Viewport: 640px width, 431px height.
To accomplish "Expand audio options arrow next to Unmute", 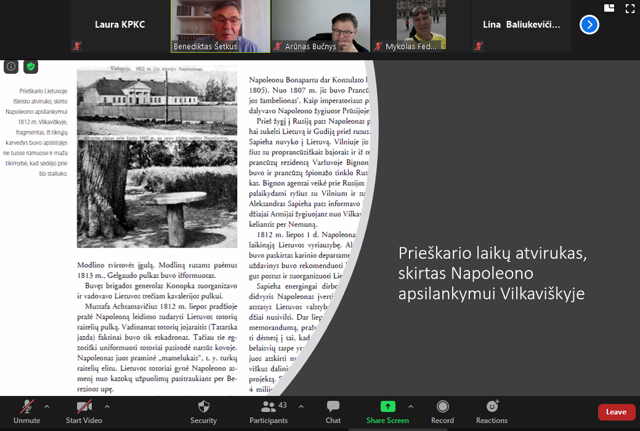I will tap(47, 406).
